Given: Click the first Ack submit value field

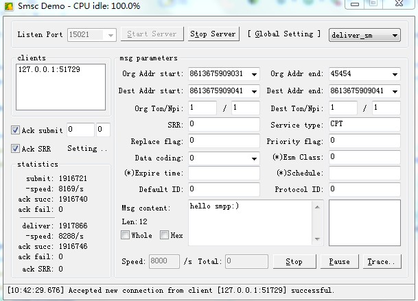Looking at the screenshot, I should click(x=80, y=130).
